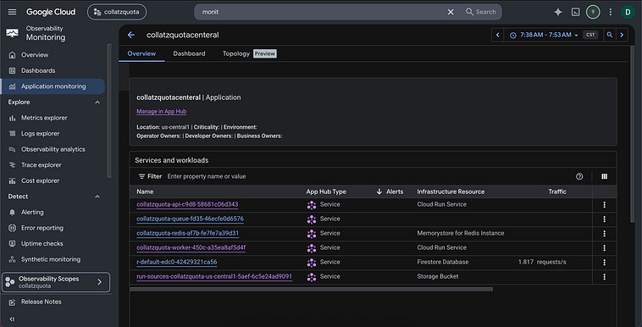Click the Memorystore for Redis Instance cell

(x=460, y=233)
